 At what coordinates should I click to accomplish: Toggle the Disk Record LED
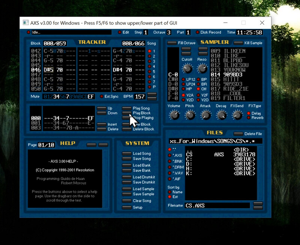click(x=198, y=32)
